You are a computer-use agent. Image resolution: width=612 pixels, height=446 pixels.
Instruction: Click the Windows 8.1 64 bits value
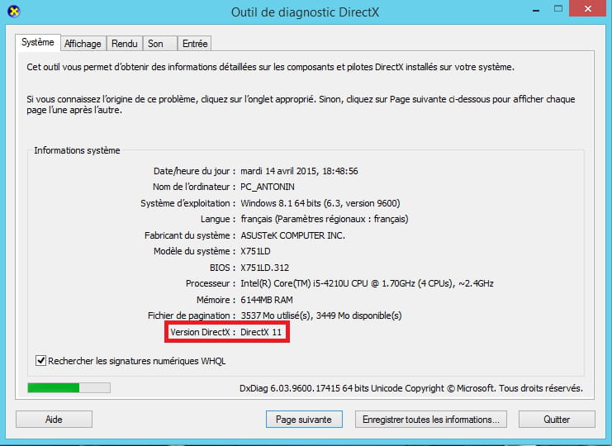[320, 203]
